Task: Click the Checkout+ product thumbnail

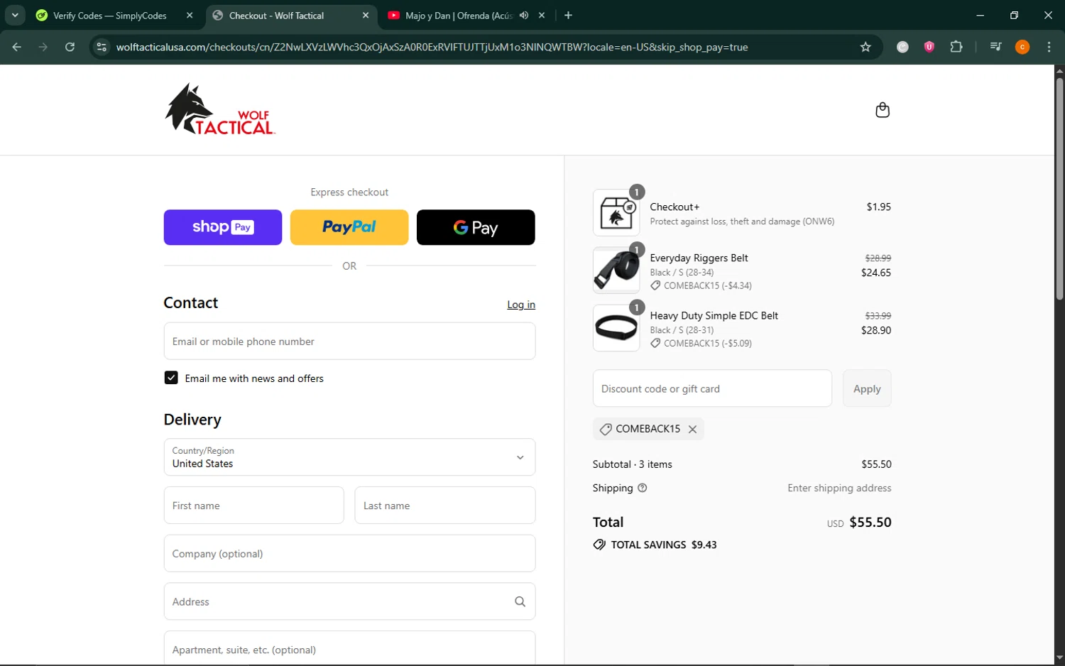Action: click(x=616, y=212)
